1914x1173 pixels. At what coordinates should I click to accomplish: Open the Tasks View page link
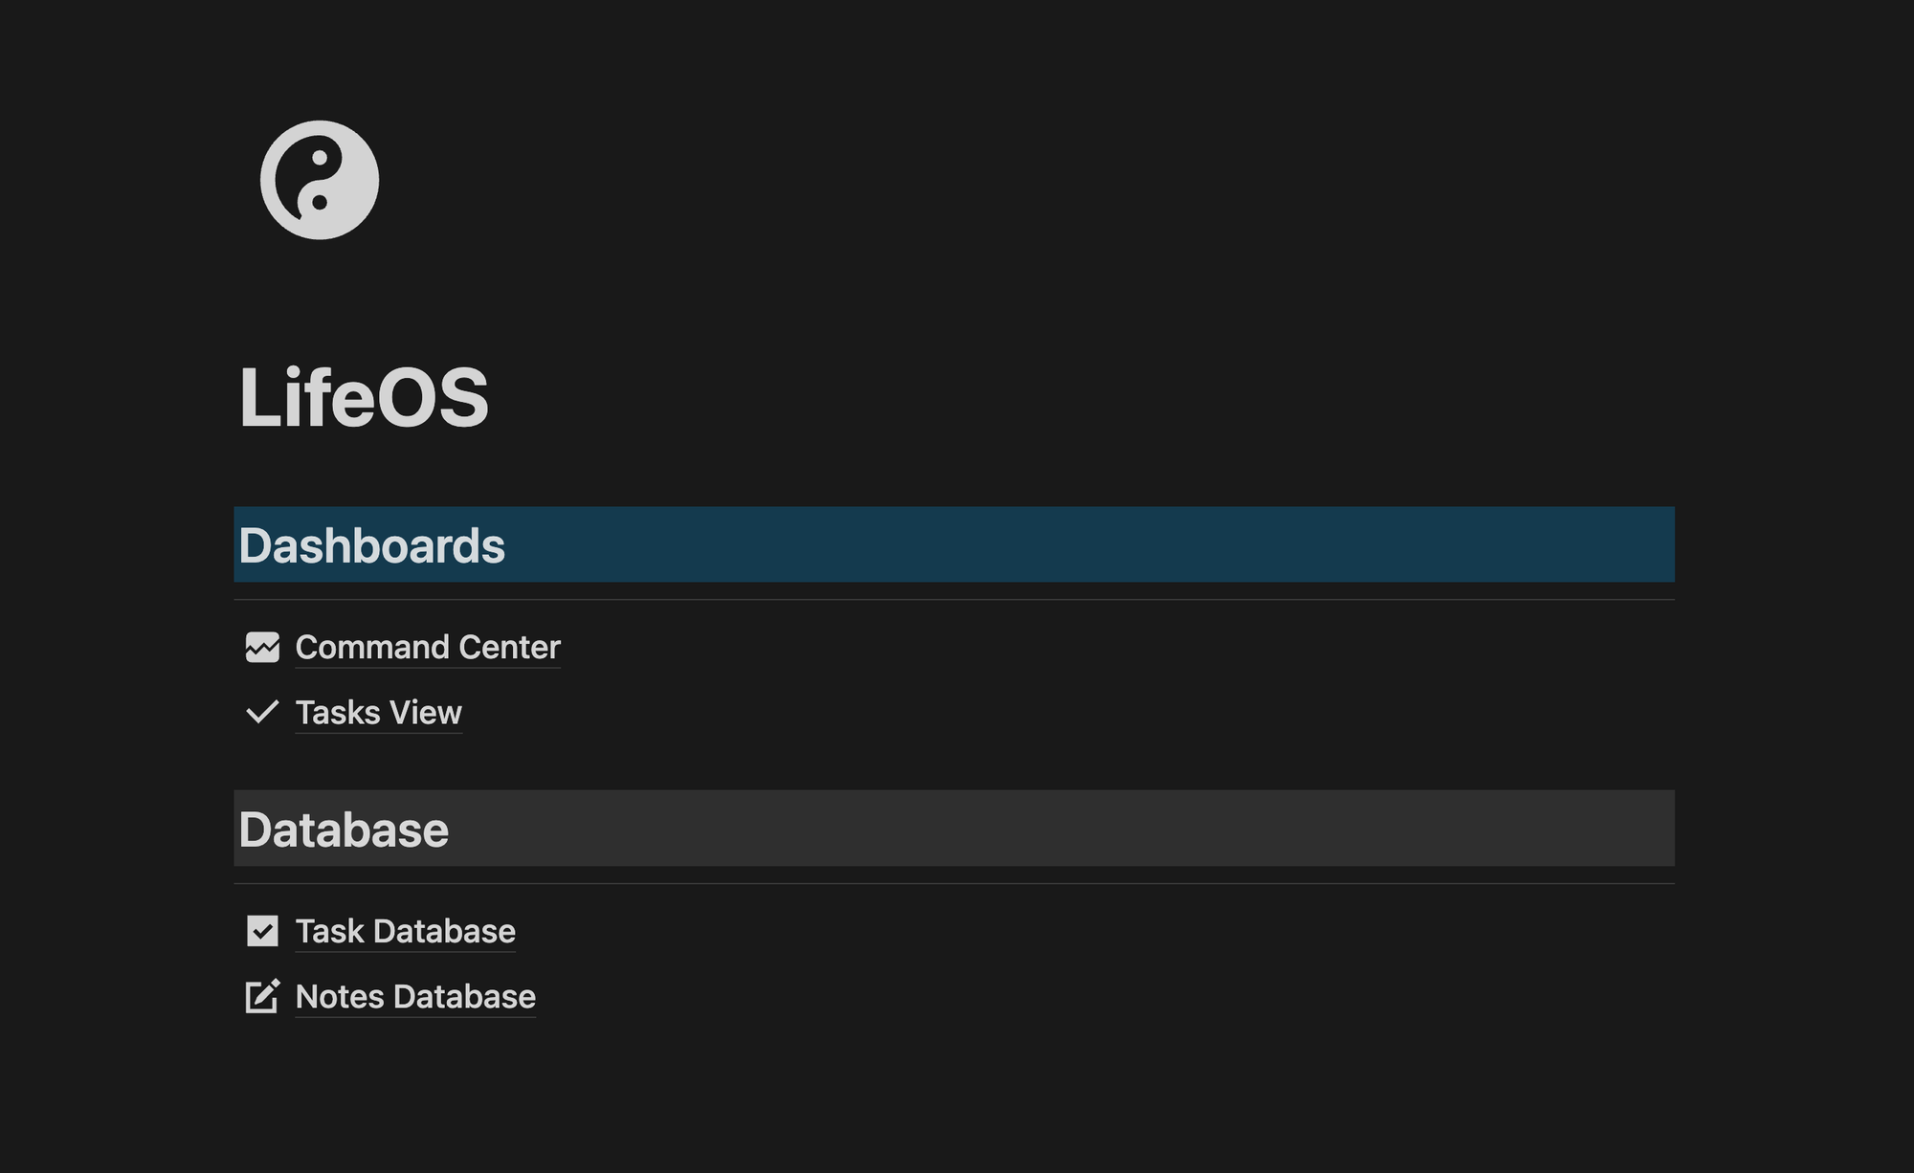(x=379, y=713)
